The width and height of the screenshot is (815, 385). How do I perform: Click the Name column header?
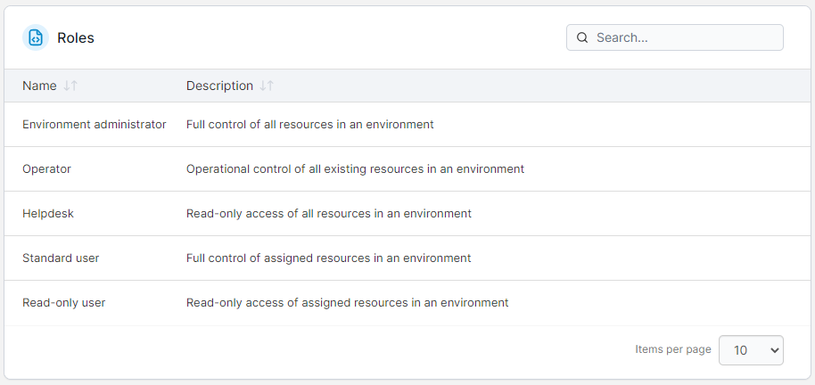[39, 86]
